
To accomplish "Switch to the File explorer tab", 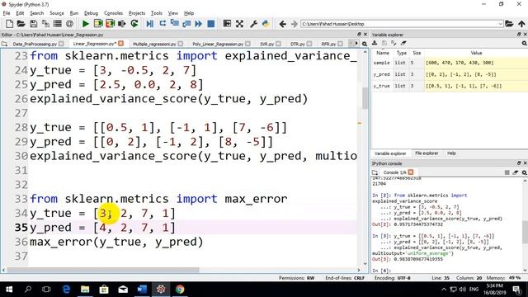I will point(427,153).
